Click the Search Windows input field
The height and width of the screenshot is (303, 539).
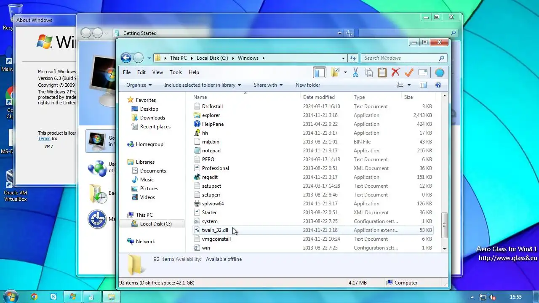coord(399,58)
